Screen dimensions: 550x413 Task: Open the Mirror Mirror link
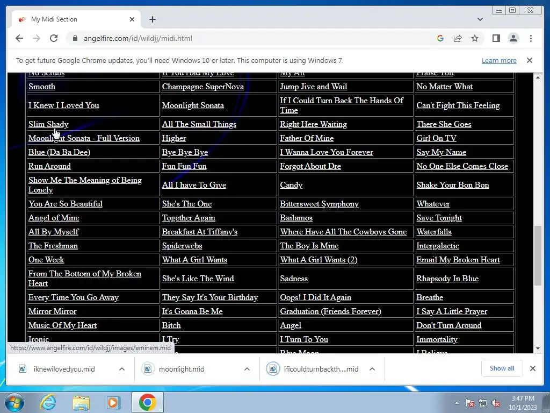point(52,311)
